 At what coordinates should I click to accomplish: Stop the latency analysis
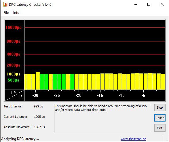coord(160,107)
